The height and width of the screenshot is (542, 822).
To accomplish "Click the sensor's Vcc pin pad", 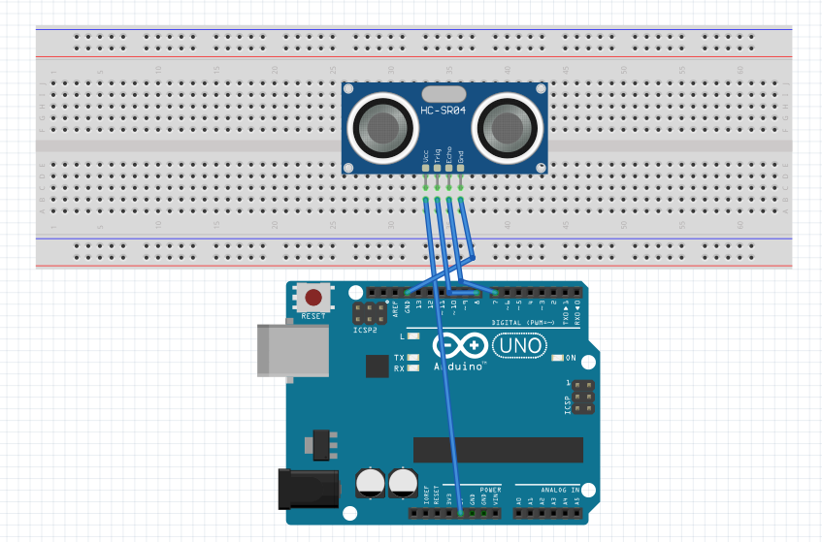I will pyautogui.click(x=425, y=168).
